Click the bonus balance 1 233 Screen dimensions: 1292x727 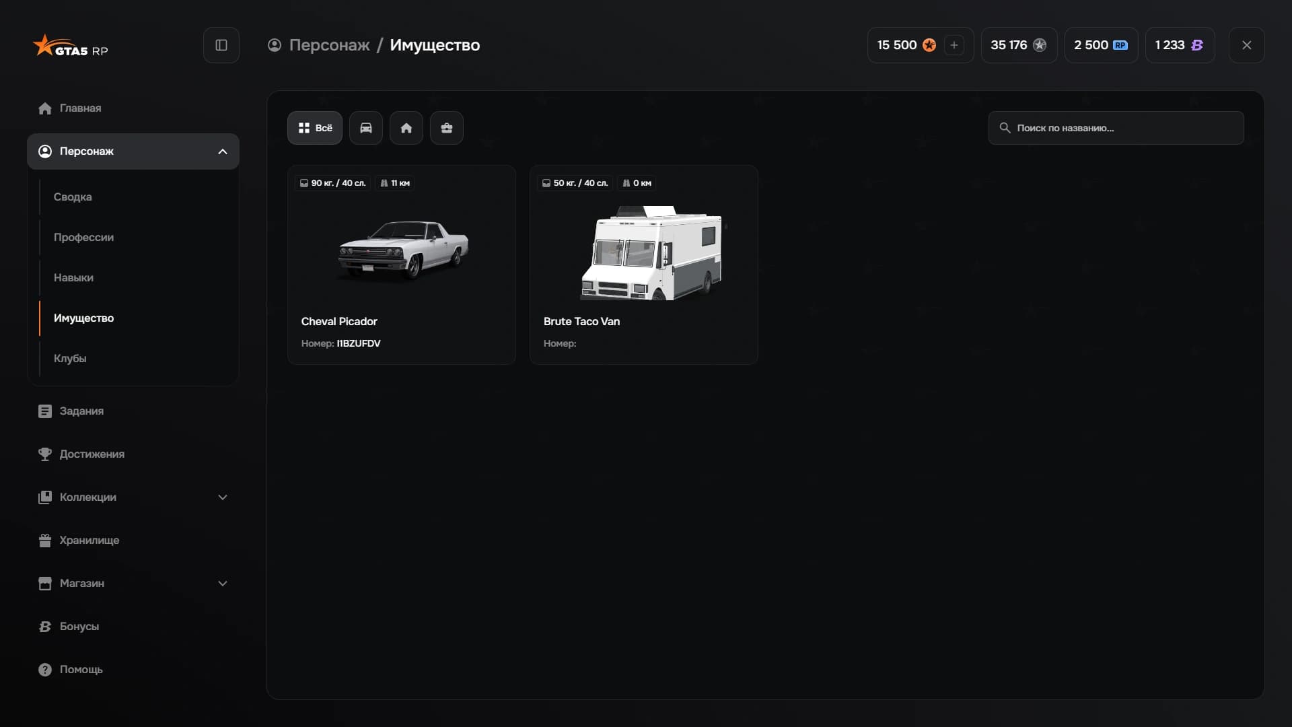[x=1180, y=45]
